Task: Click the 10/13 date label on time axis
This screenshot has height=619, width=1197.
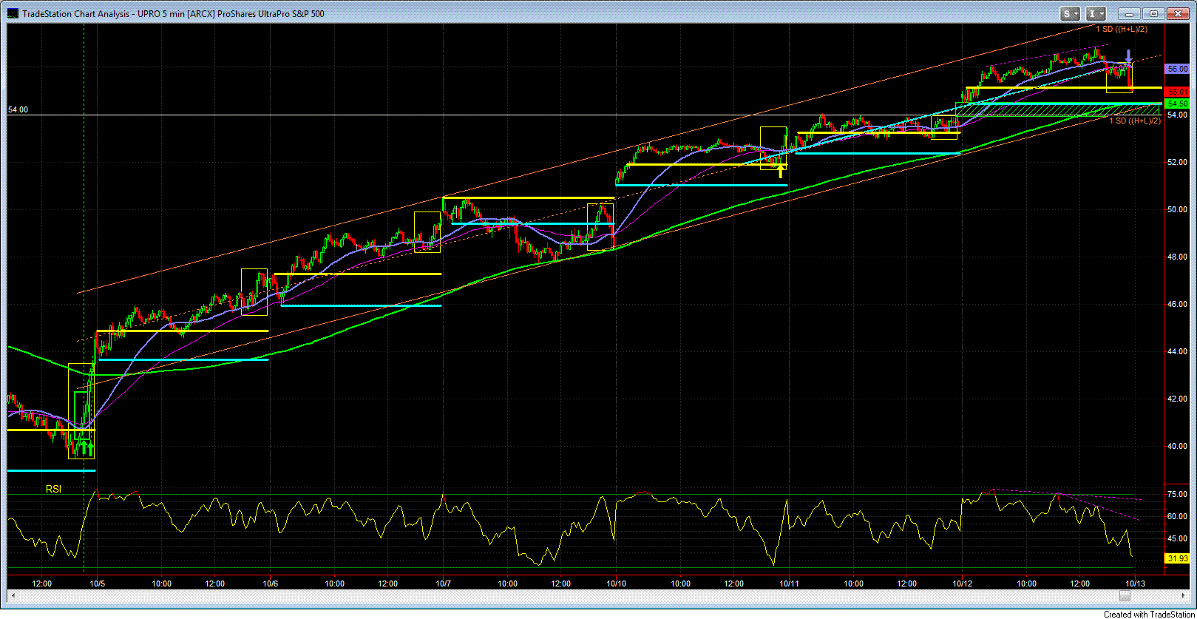Action: (x=1135, y=584)
